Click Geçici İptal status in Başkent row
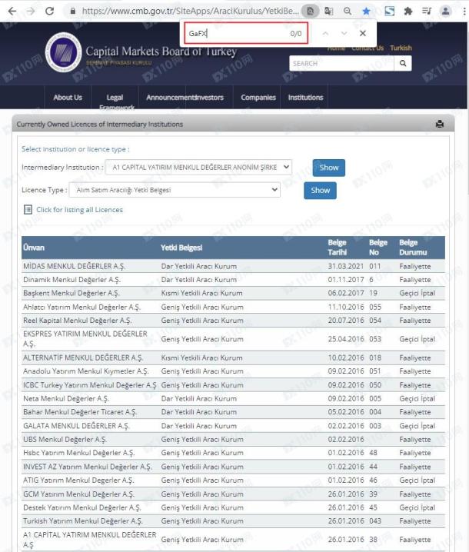 417,293
